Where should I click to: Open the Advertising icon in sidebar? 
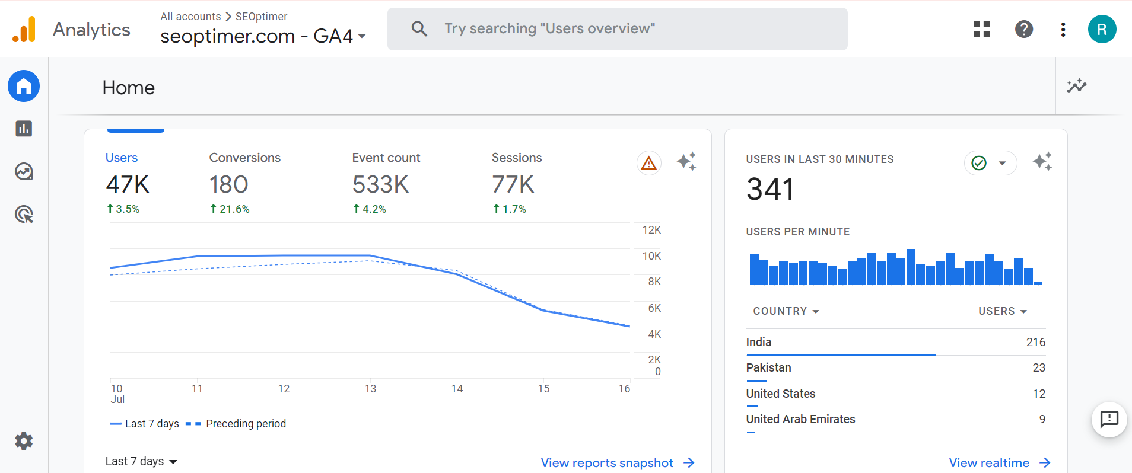[x=24, y=214]
